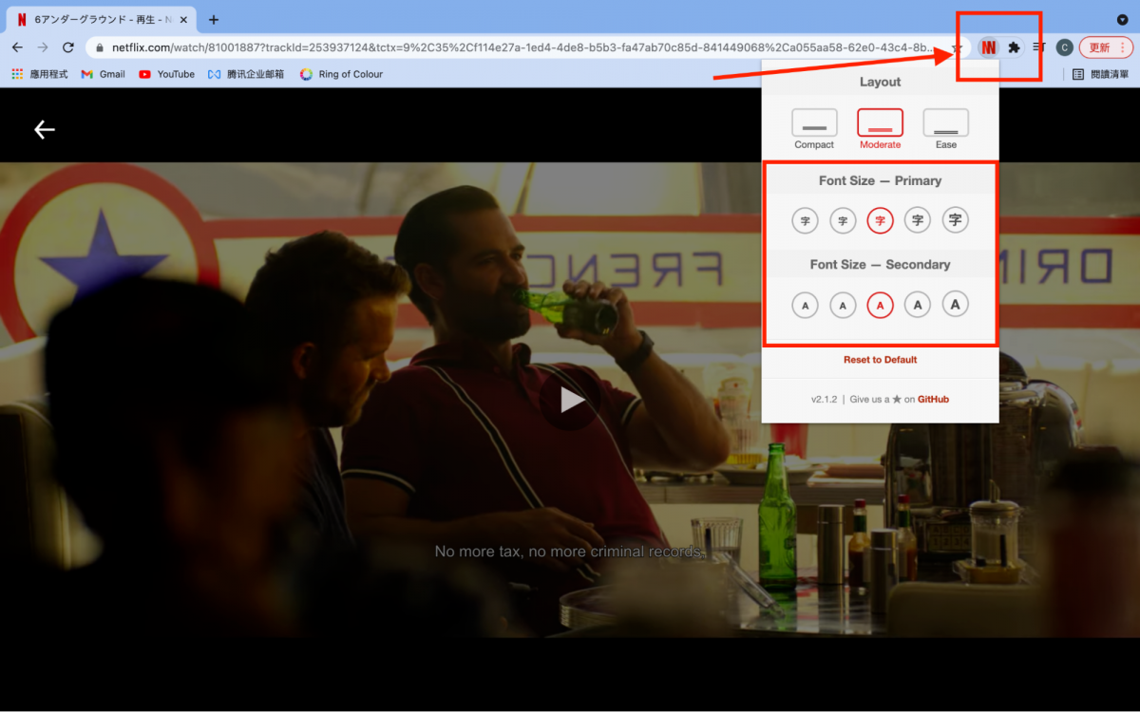Open a new tab with plus button
The image size is (1140, 712).
pyautogui.click(x=214, y=19)
